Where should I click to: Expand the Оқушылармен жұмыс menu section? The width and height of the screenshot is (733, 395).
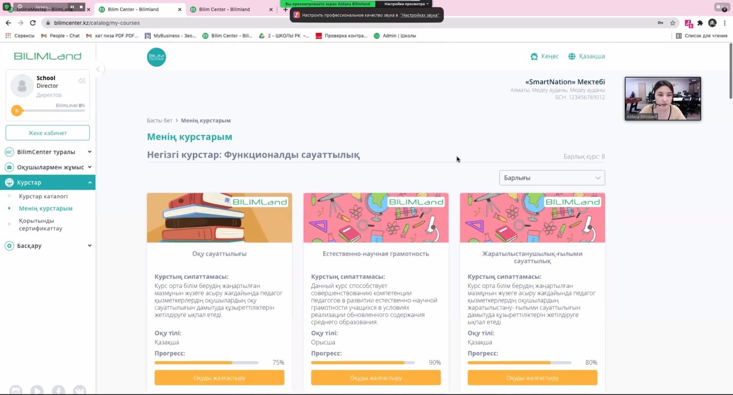coord(48,167)
